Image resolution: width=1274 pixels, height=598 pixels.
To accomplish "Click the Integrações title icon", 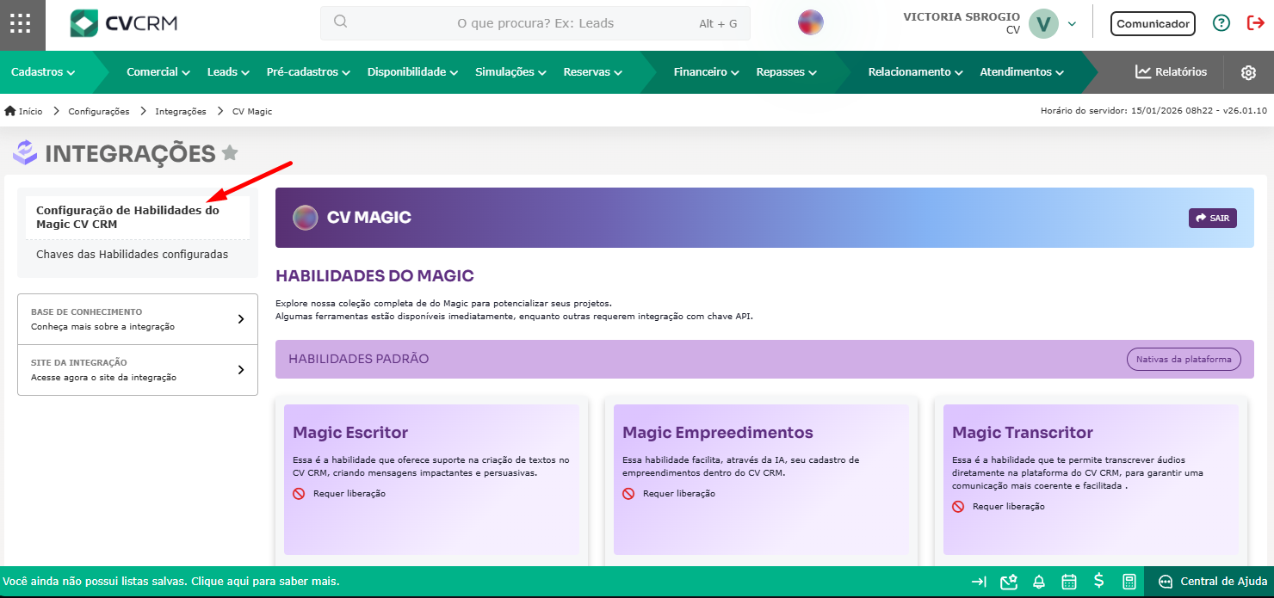I will [x=25, y=152].
